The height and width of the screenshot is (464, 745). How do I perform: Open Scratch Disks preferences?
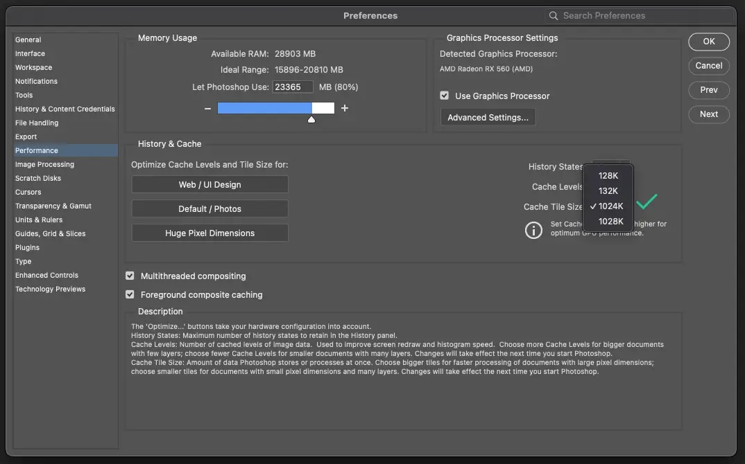pyautogui.click(x=66, y=178)
